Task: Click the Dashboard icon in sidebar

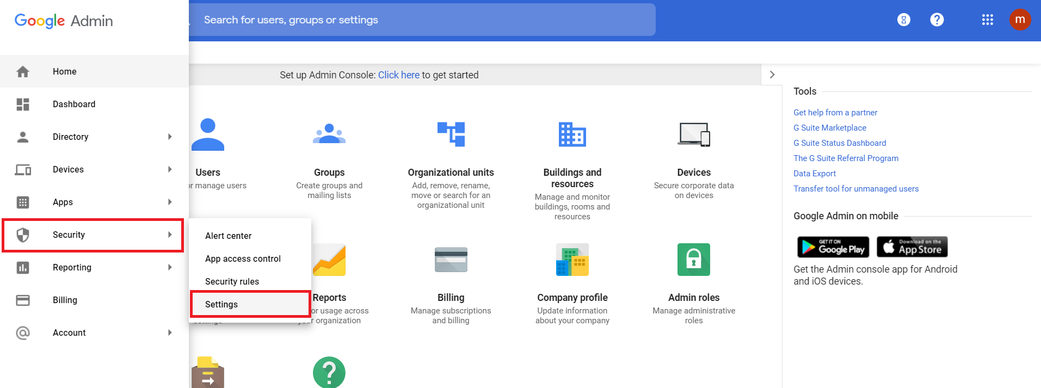Action: point(23,104)
